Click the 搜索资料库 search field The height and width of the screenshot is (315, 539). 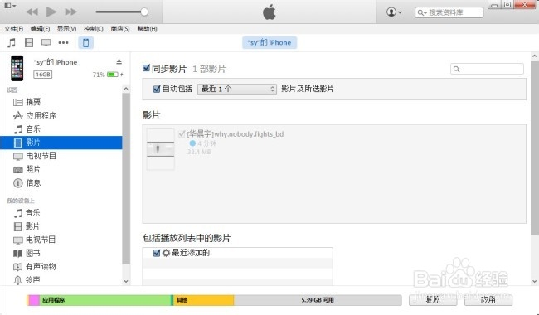click(x=449, y=12)
